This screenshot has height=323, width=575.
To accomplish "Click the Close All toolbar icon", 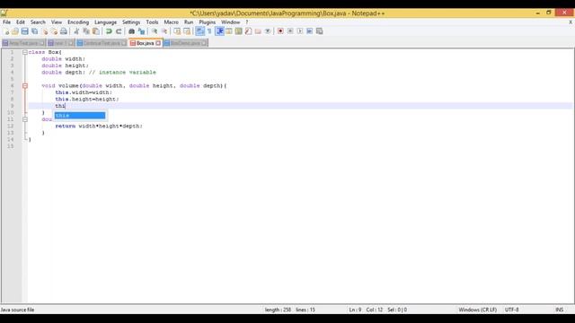I will 54,31.
